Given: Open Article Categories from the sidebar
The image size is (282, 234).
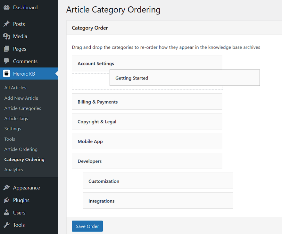Looking at the screenshot, I should 22,108.
